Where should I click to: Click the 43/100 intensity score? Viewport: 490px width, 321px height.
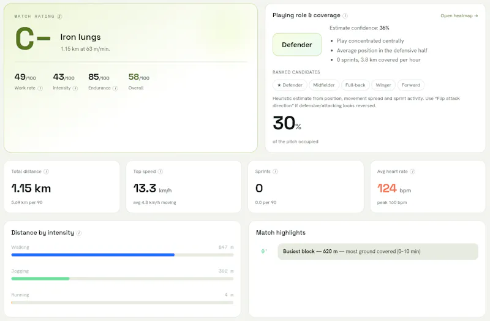pyautogui.click(x=64, y=77)
